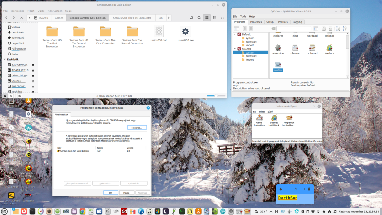
Task: Open the Nézet menu in Wine vezérlőpult
Action: coord(262,112)
